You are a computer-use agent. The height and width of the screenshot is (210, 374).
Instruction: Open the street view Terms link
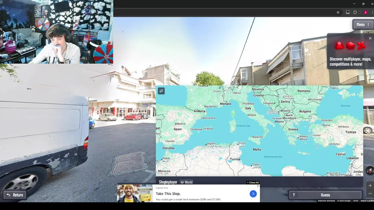(355, 201)
